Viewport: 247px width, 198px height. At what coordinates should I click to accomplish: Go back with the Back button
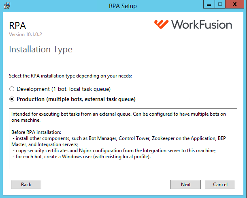click(26, 185)
